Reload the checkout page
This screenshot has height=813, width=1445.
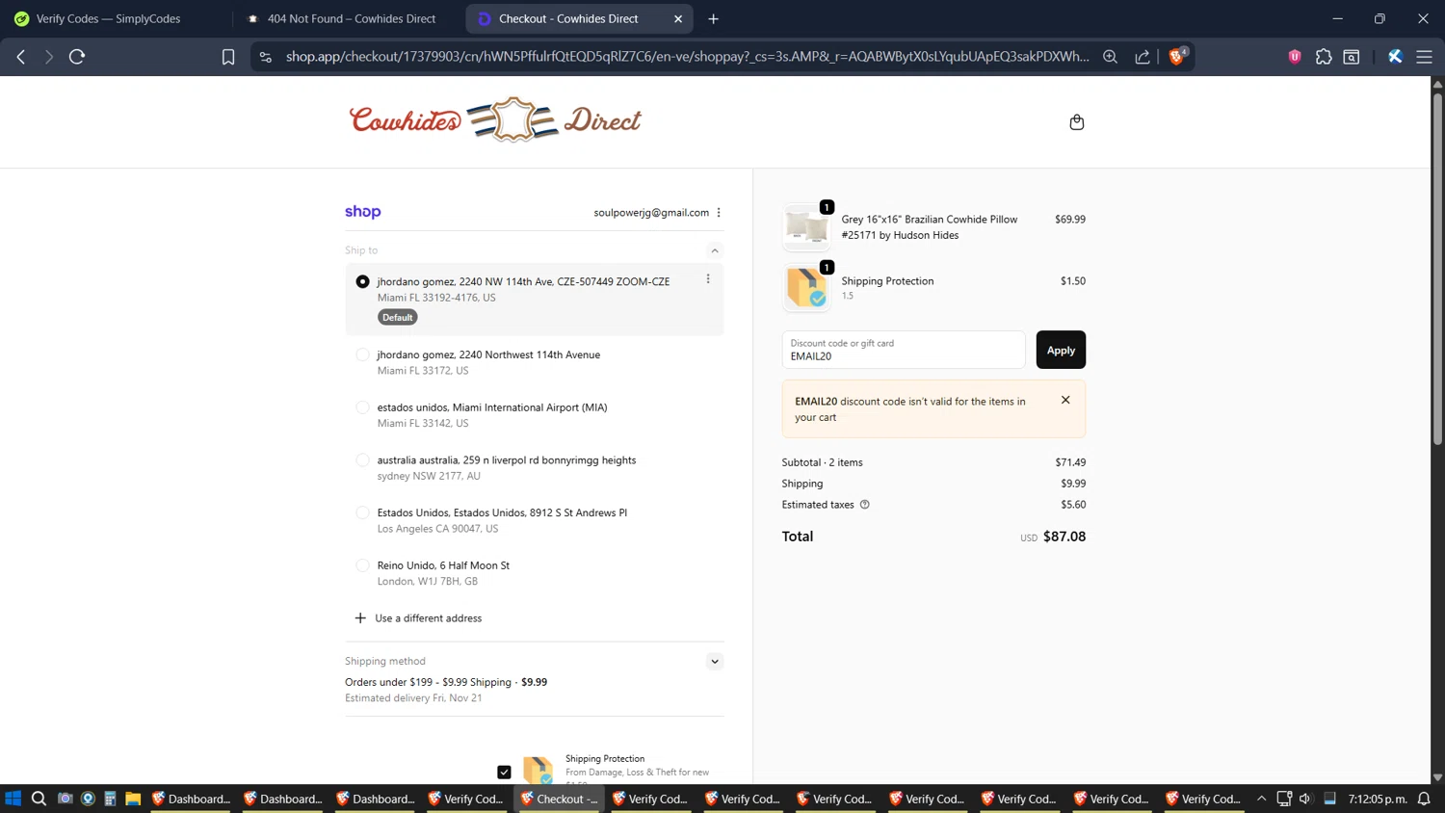point(77,57)
